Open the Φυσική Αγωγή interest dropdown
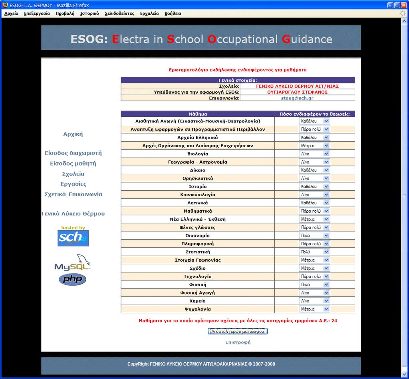This screenshot has width=409, height=379. pos(314,293)
